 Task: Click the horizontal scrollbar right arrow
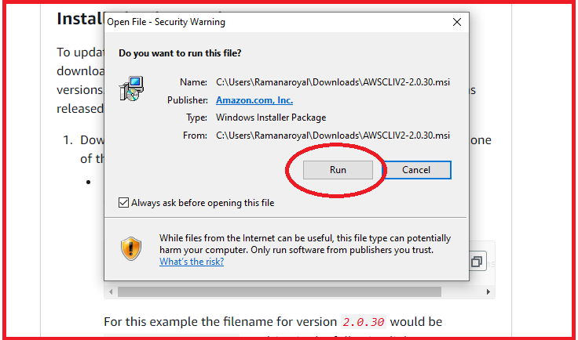click(488, 292)
